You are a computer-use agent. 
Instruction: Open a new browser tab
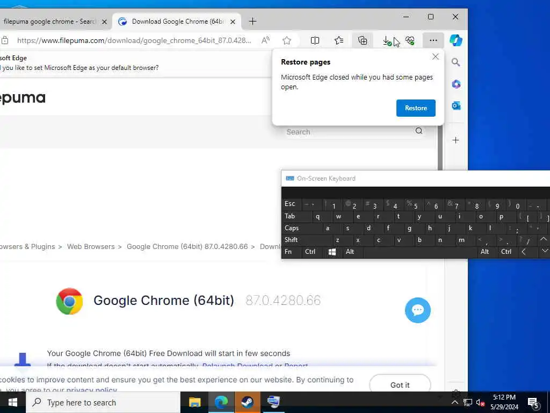pyautogui.click(x=252, y=22)
